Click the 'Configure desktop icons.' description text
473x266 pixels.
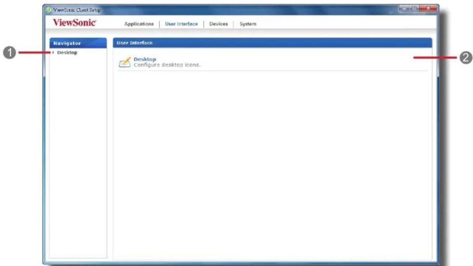click(x=167, y=65)
